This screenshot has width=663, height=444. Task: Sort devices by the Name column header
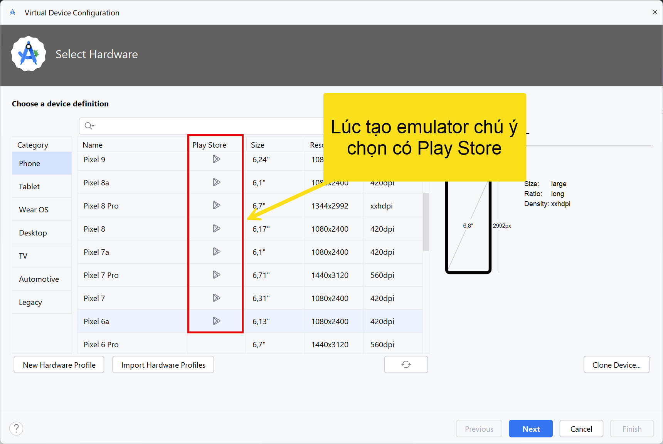pyautogui.click(x=132, y=145)
